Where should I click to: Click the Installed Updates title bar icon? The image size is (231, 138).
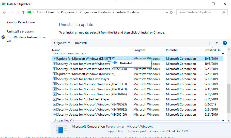click(4, 4)
